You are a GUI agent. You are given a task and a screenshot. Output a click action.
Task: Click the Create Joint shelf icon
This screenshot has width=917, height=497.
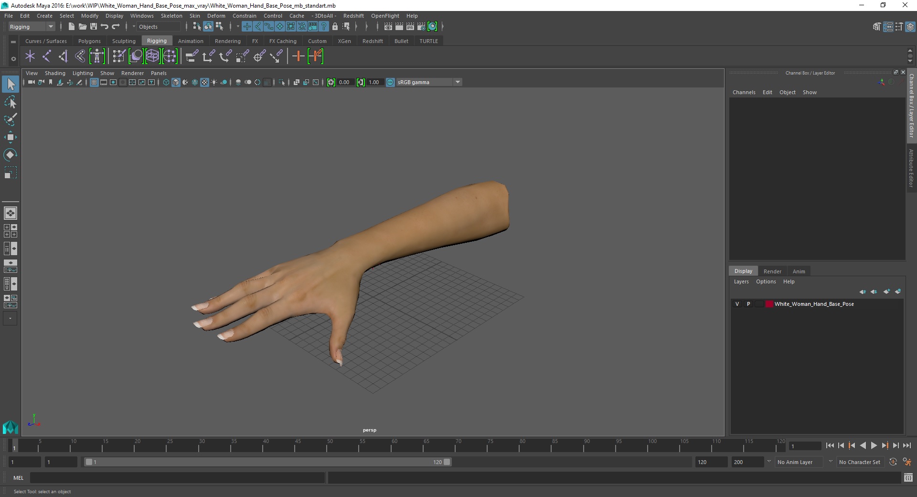(47, 56)
